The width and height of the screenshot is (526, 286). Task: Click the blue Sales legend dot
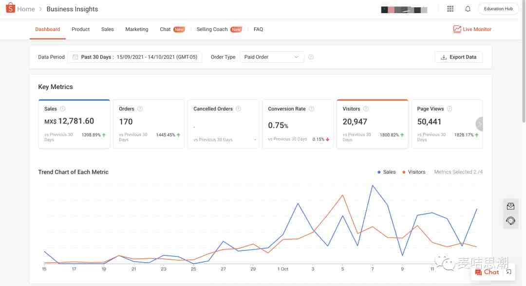point(379,172)
